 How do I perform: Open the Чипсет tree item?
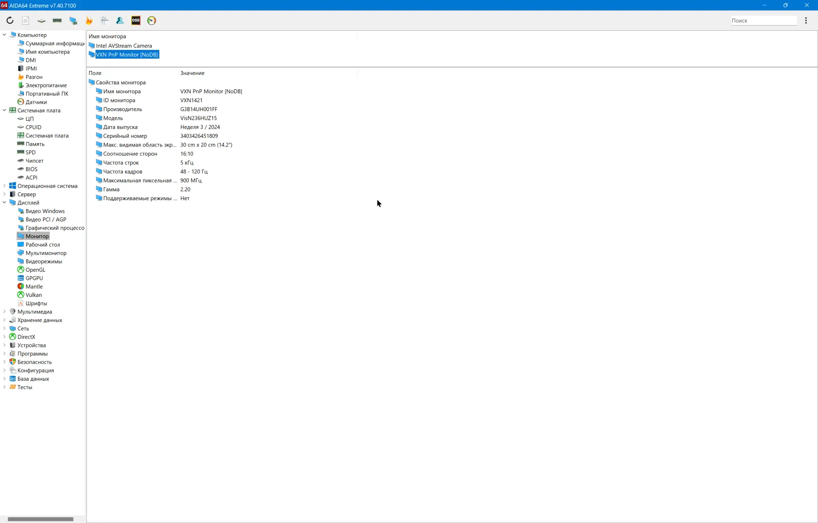click(x=35, y=161)
